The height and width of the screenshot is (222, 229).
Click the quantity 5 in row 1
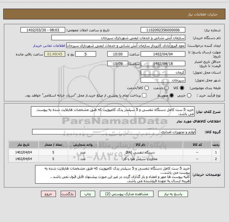click(x=53, y=152)
